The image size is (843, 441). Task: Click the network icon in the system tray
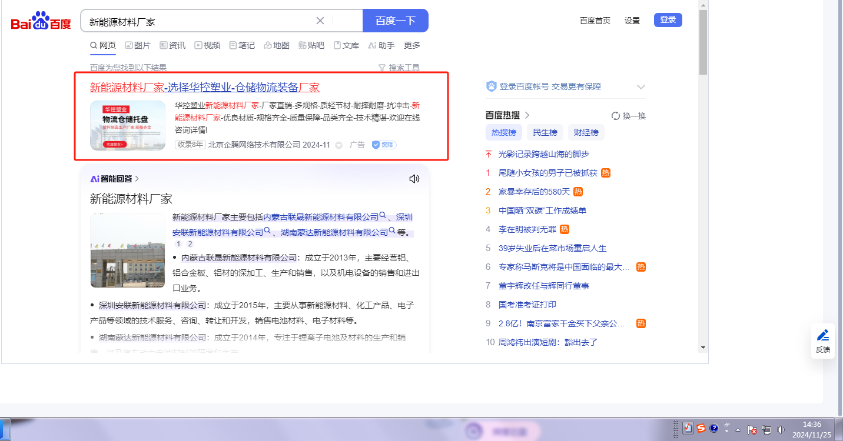[766, 430]
